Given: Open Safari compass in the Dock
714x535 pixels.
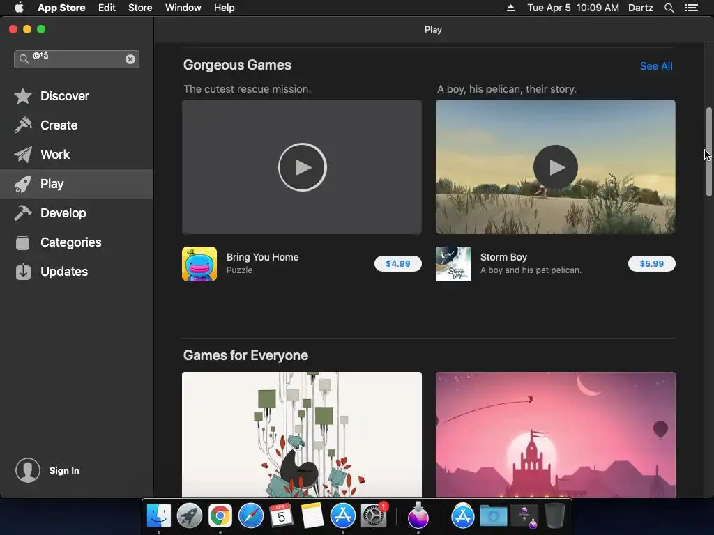Looking at the screenshot, I should tap(251, 516).
